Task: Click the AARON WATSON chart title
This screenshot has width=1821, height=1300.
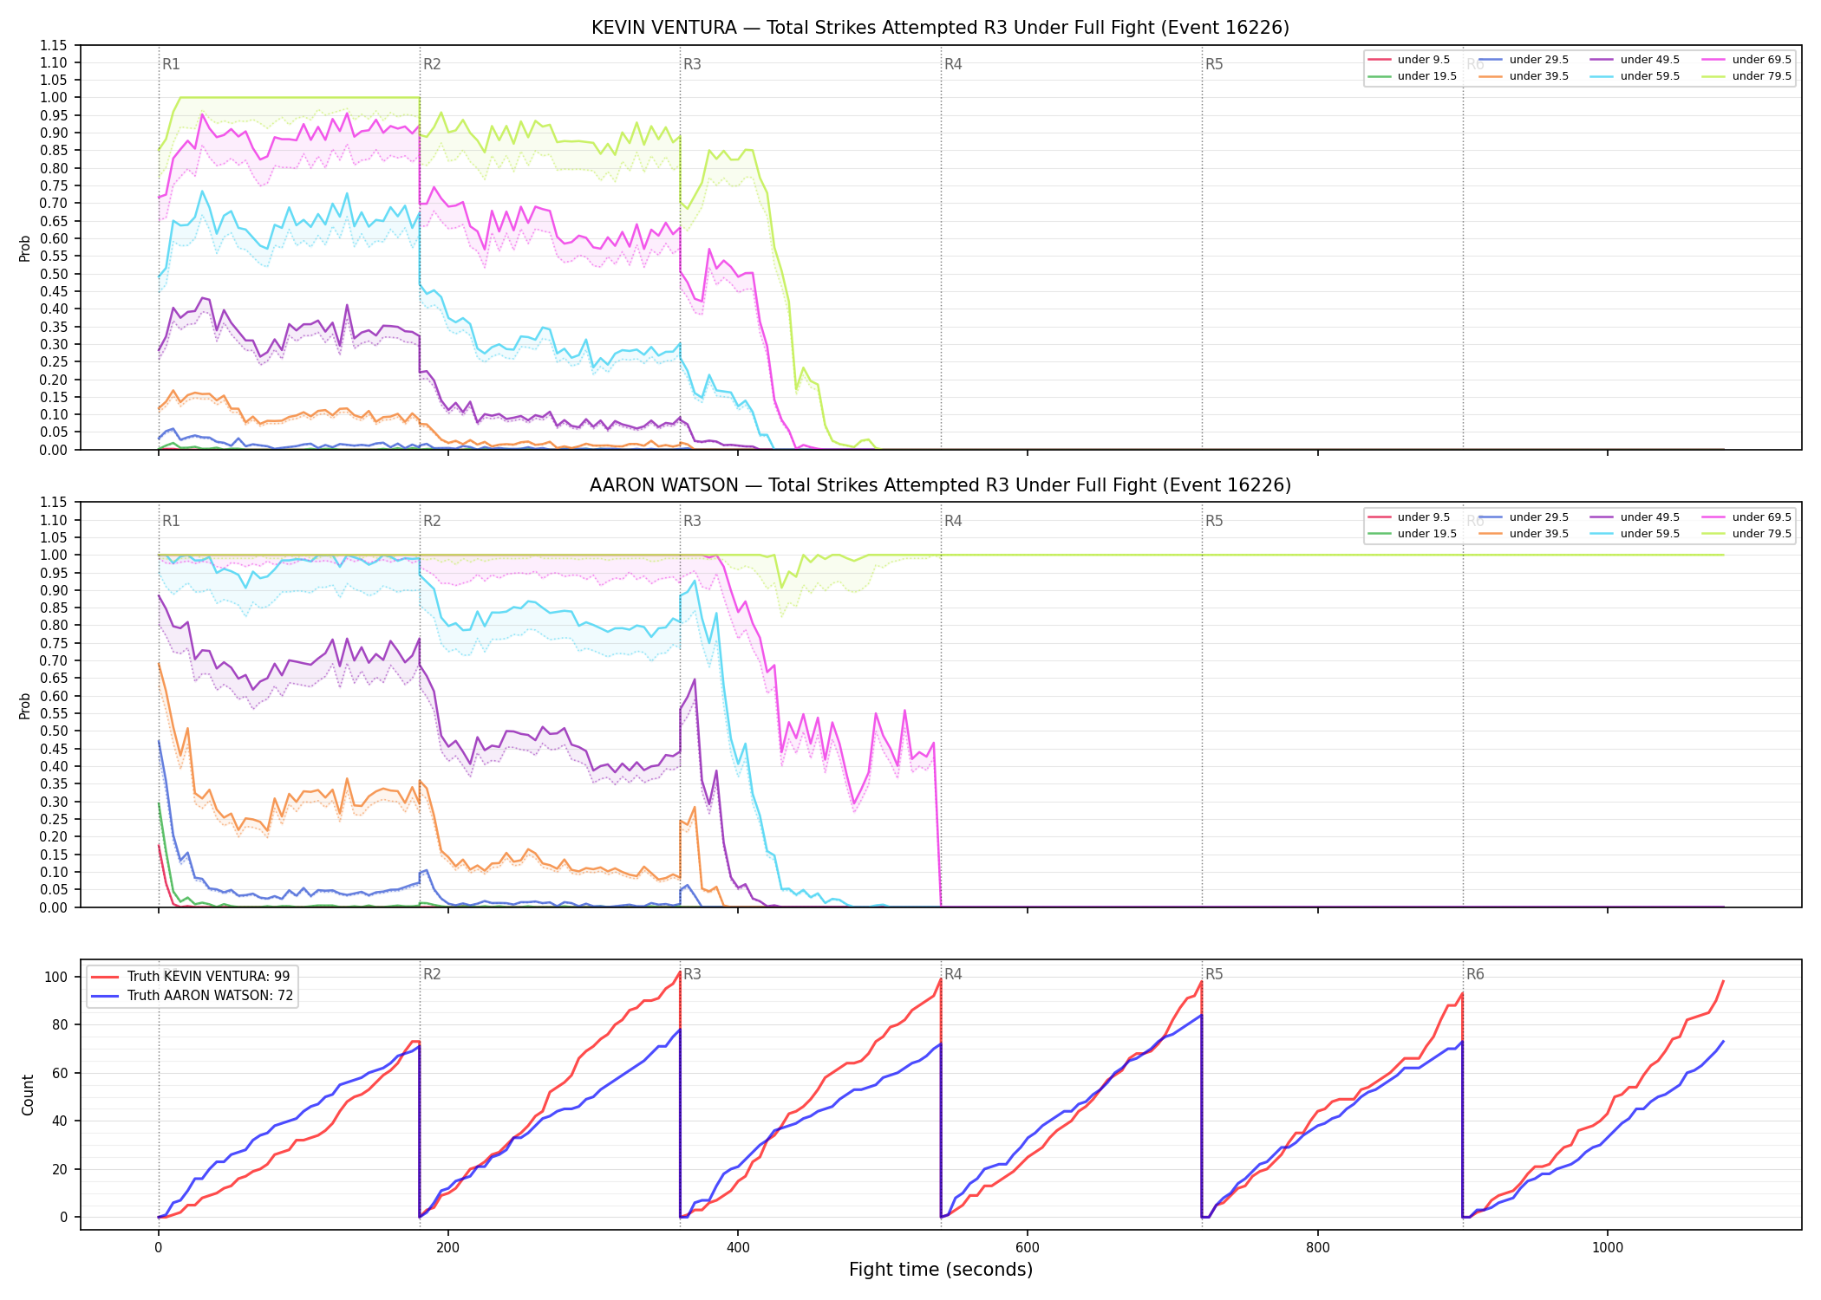Action: [940, 485]
